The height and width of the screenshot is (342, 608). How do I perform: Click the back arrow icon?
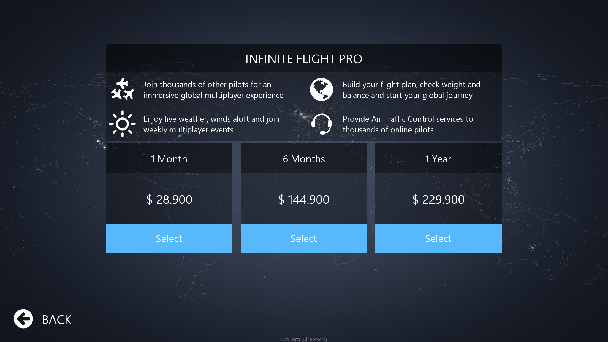(23, 319)
